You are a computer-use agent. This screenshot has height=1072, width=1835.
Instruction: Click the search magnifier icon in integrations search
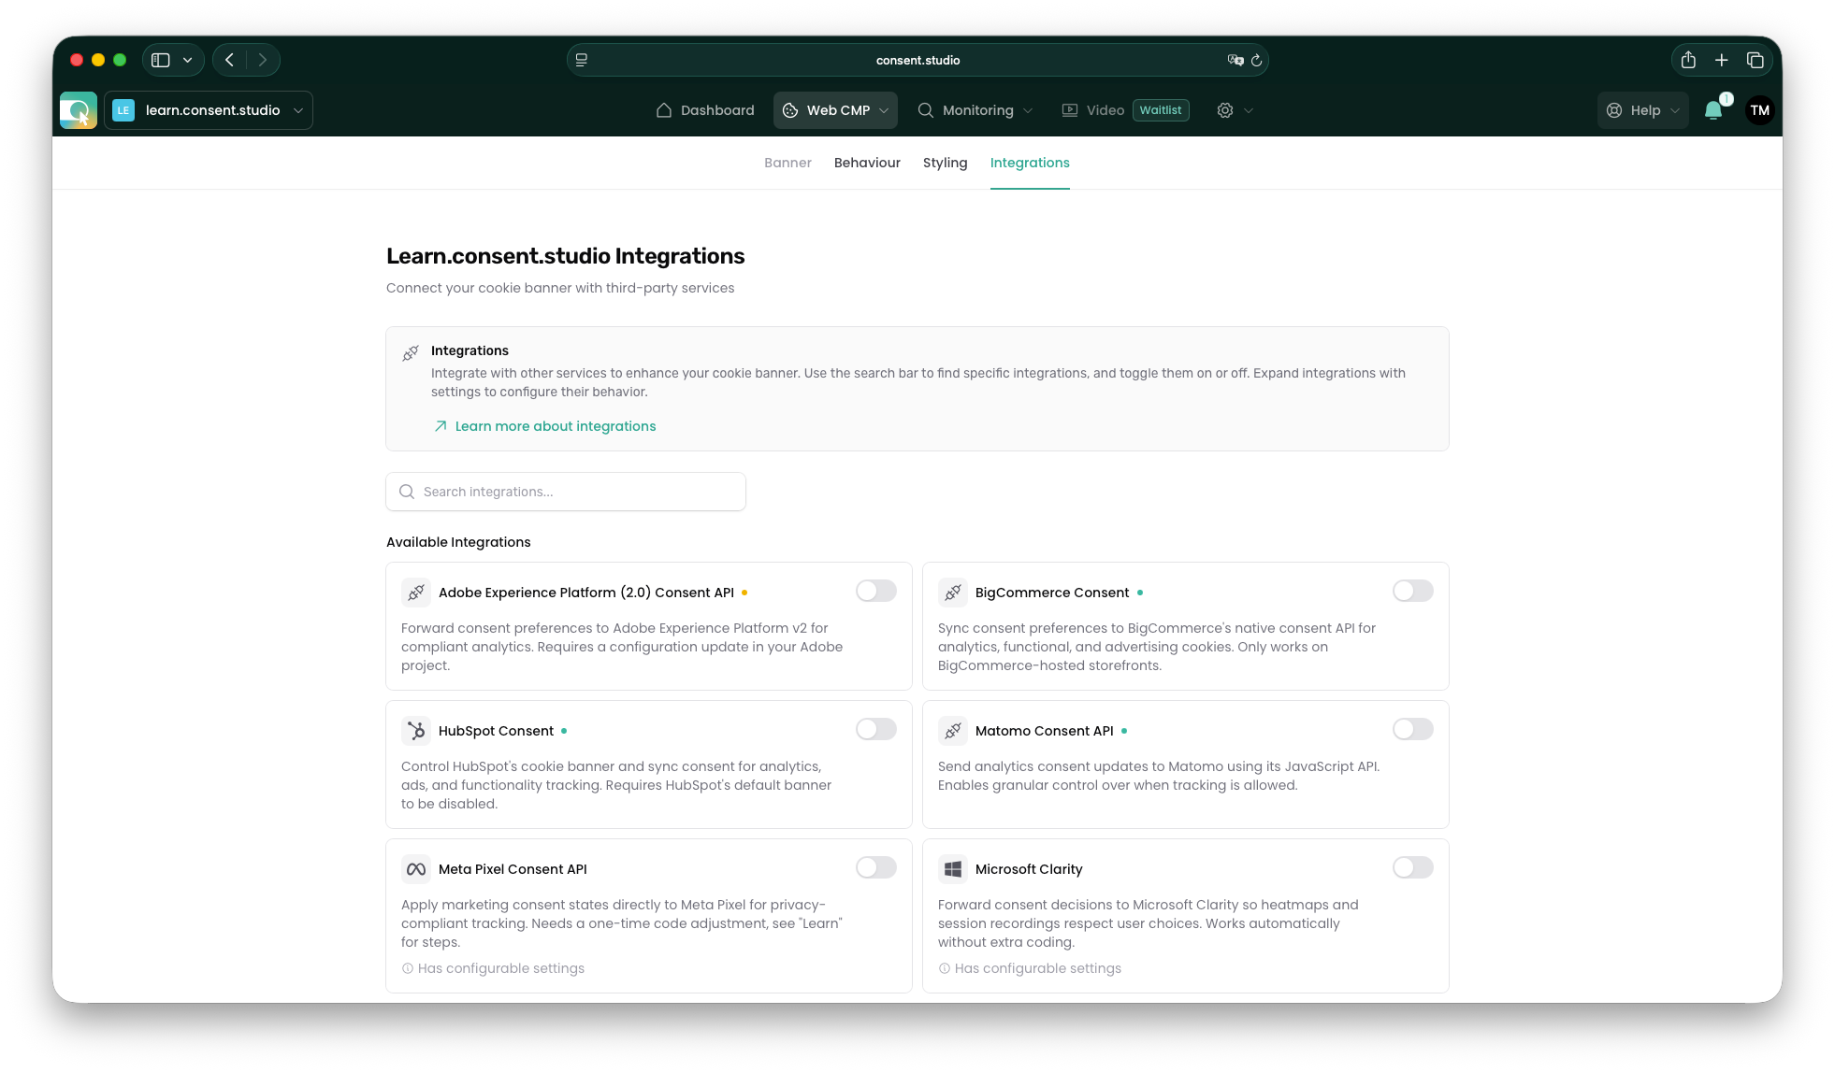click(x=407, y=492)
